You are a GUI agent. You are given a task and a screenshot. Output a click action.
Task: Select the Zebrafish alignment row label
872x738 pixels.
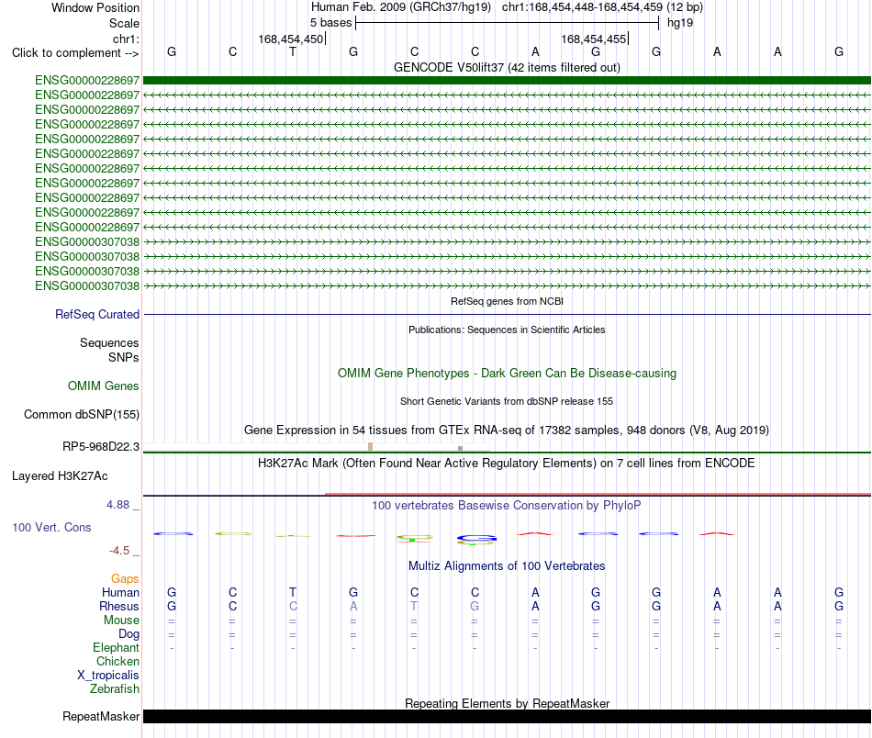coord(115,688)
